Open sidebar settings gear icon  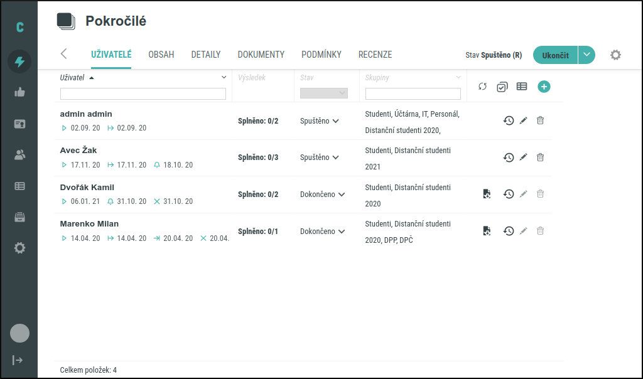[19, 248]
